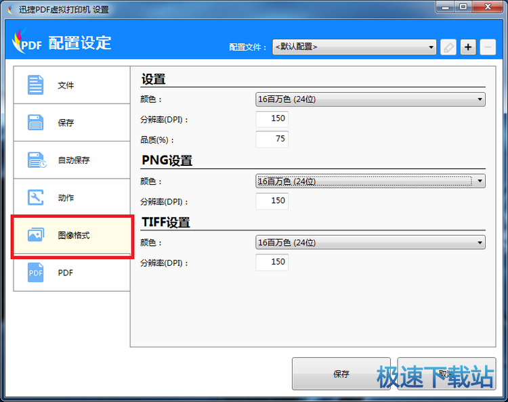Maximize the settings window
This screenshot has height=402, width=508.
pyautogui.click(x=463, y=7)
